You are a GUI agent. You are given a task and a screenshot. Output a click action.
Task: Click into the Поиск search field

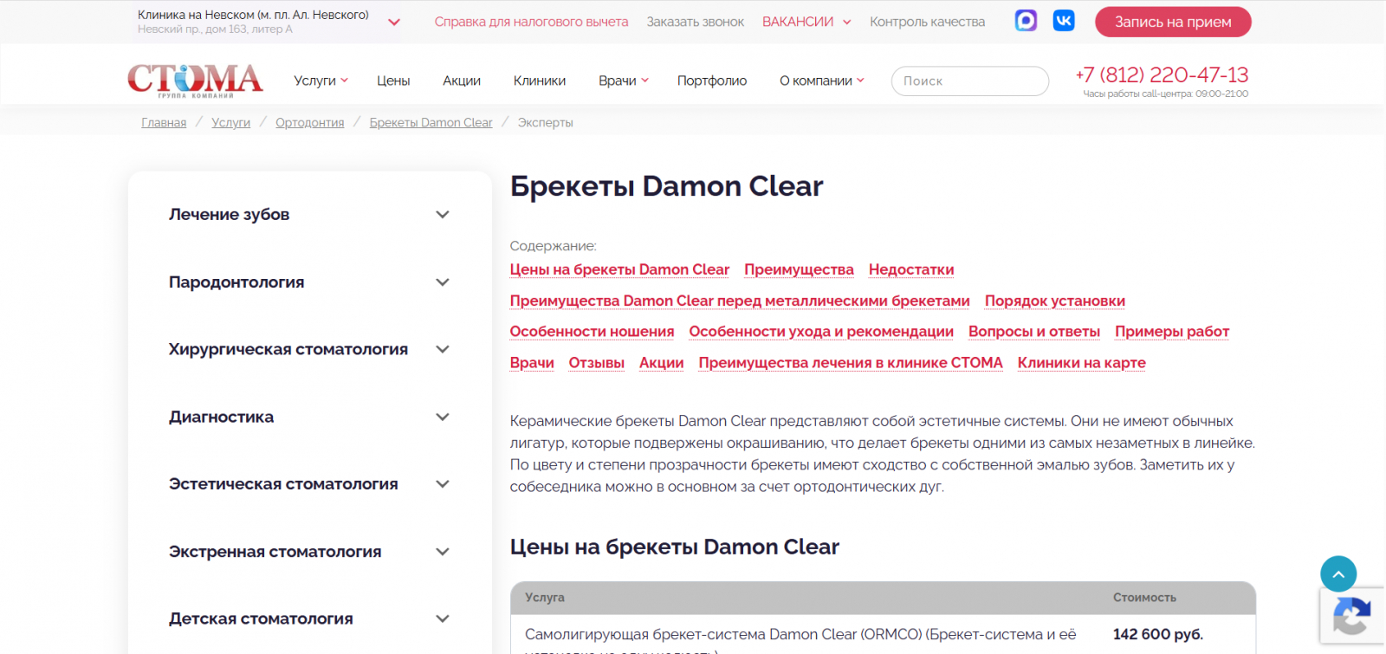point(970,81)
